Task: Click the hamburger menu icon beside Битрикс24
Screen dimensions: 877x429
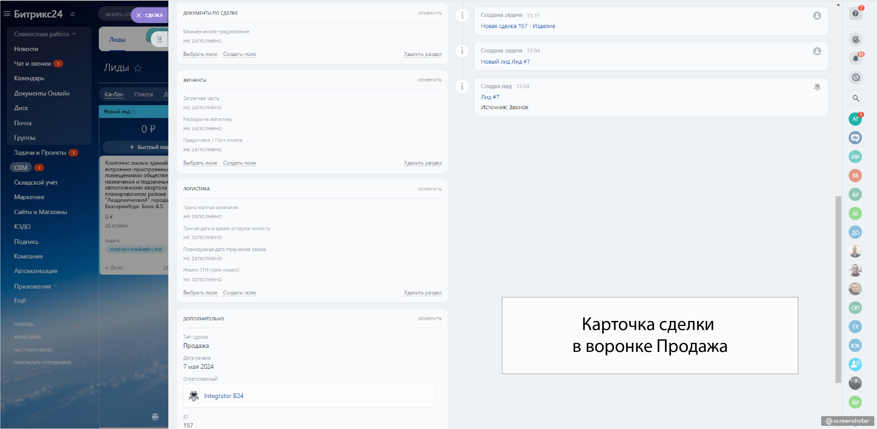Action: click(x=7, y=14)
